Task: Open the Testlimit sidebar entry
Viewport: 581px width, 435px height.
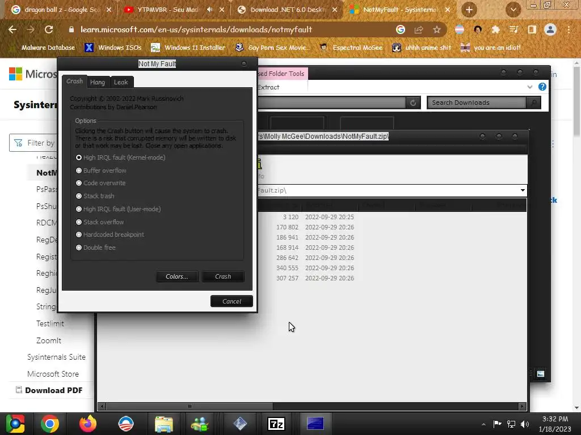Action: pyautogui.click(x=50, y=323)
